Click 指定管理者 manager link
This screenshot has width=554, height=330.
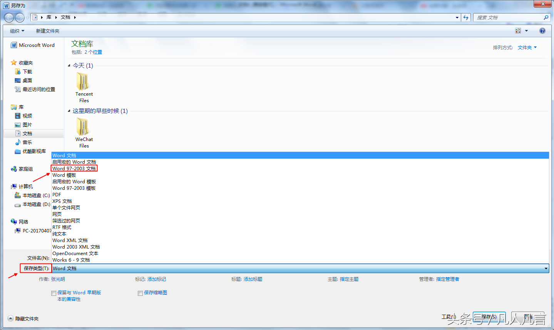coord(448,279)
